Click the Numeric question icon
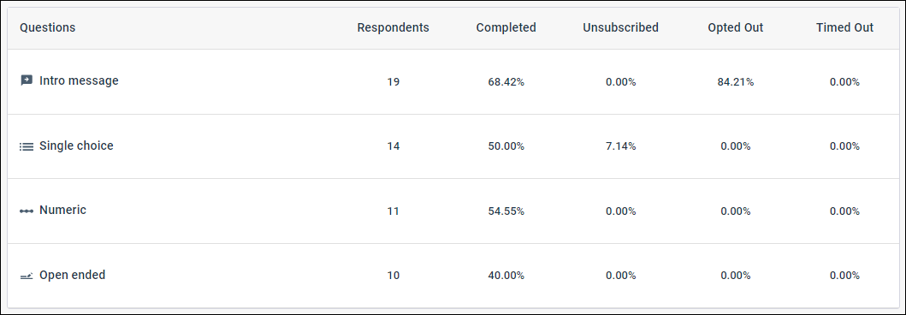 pos(27,211)
